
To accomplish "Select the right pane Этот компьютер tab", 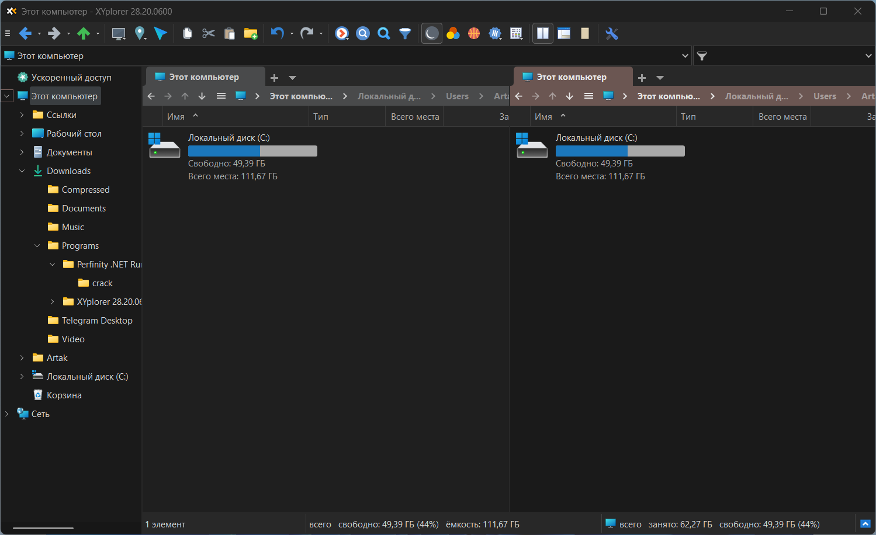I will click(572, 77).
